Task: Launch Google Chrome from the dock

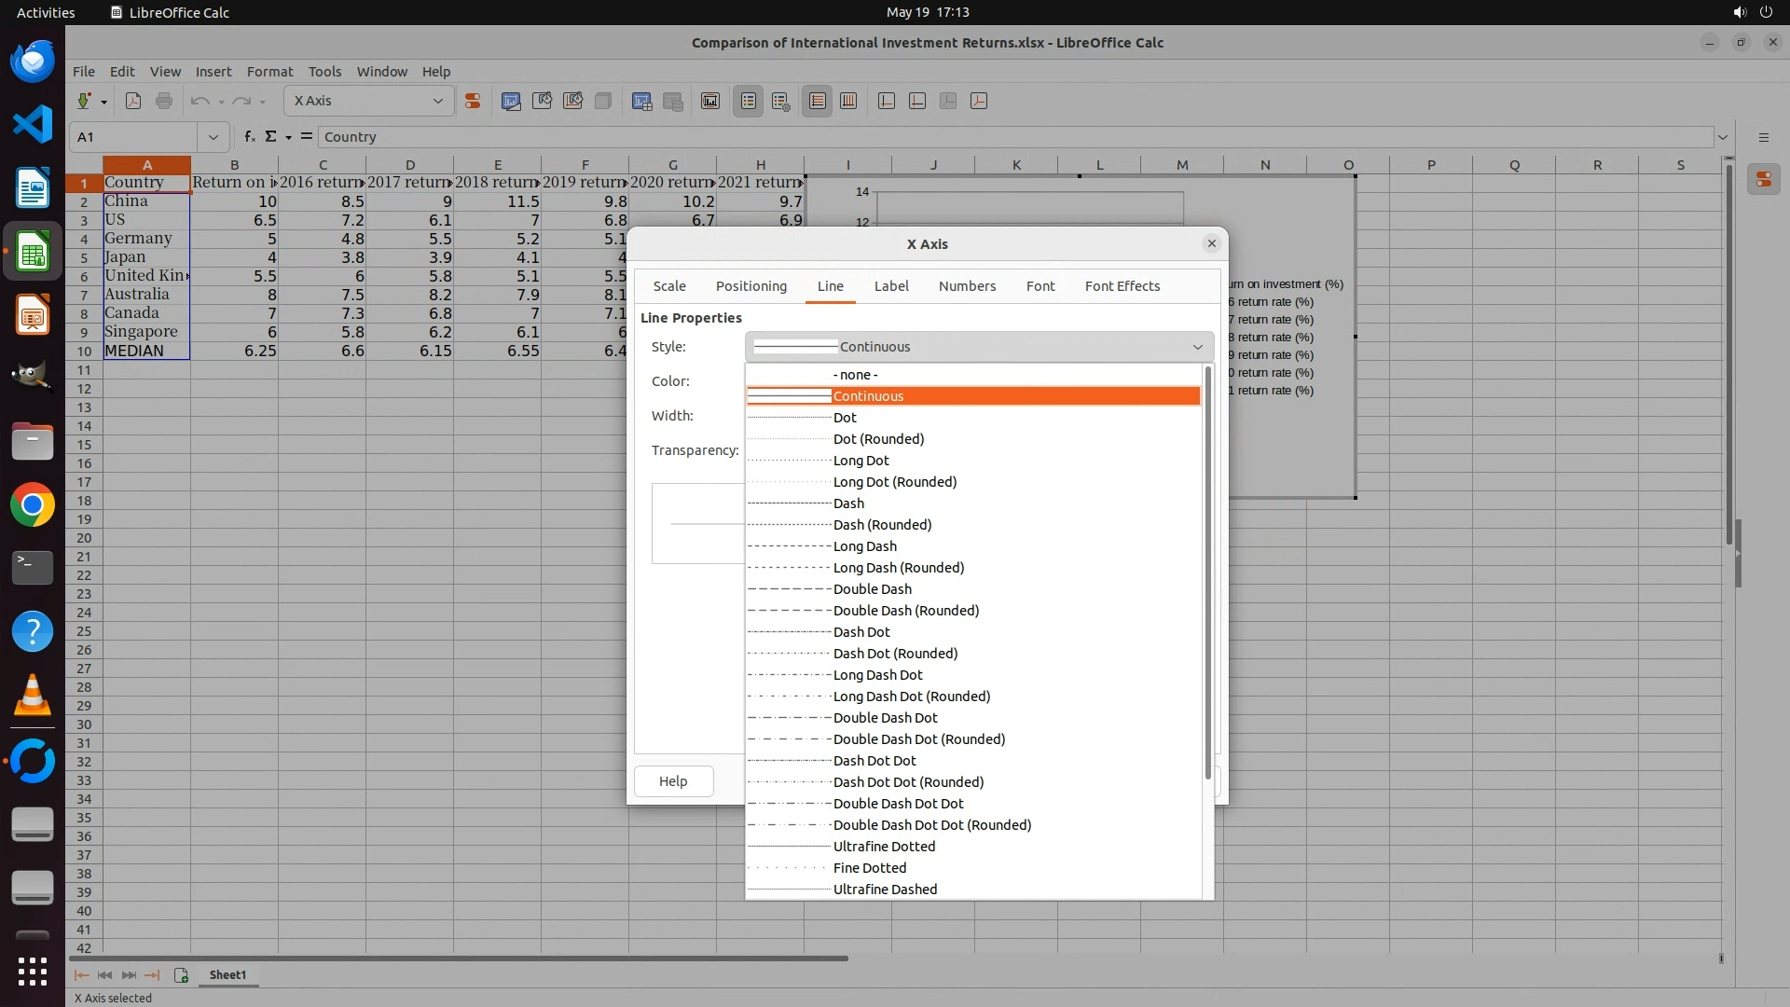Action: [33, 505]
